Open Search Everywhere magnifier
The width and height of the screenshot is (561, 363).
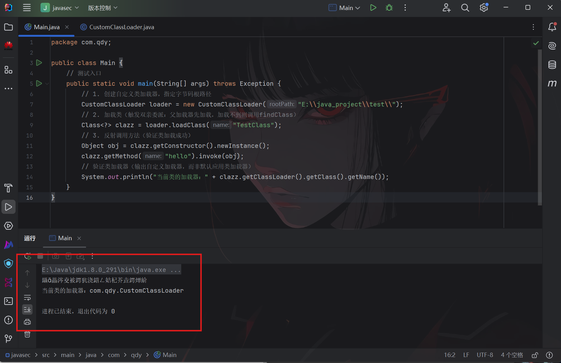pyautogui.click(x=465, y=8)
